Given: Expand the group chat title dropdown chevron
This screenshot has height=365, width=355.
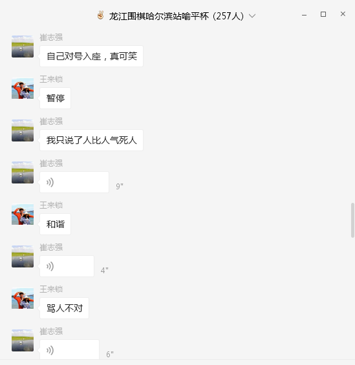Looking at the screenshot, I should tap(252, 16).
